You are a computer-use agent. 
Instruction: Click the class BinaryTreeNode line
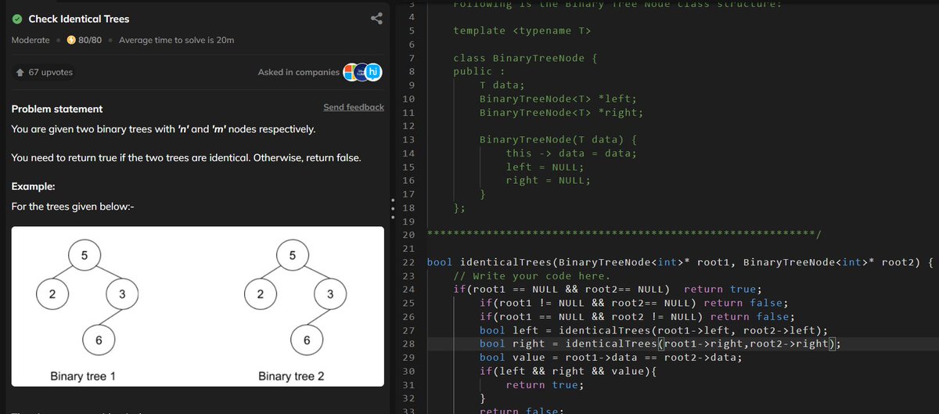coord(526,58)
